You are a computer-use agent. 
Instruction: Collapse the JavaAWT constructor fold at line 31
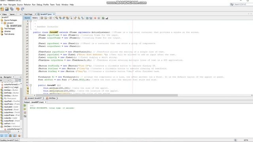[31, 85]
